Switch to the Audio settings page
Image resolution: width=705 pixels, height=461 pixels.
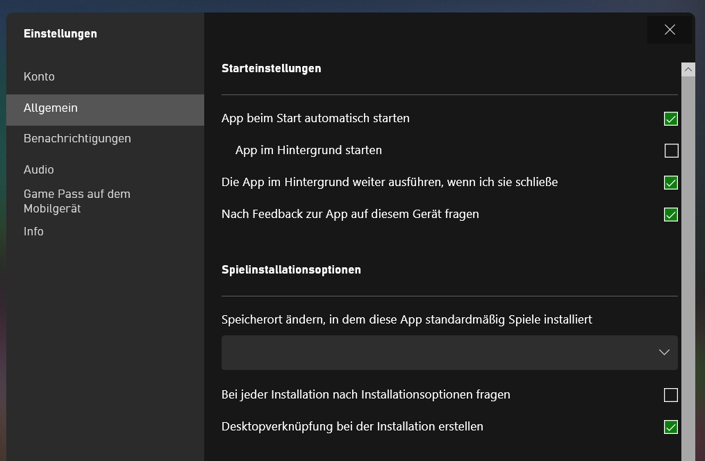point(39,170)
